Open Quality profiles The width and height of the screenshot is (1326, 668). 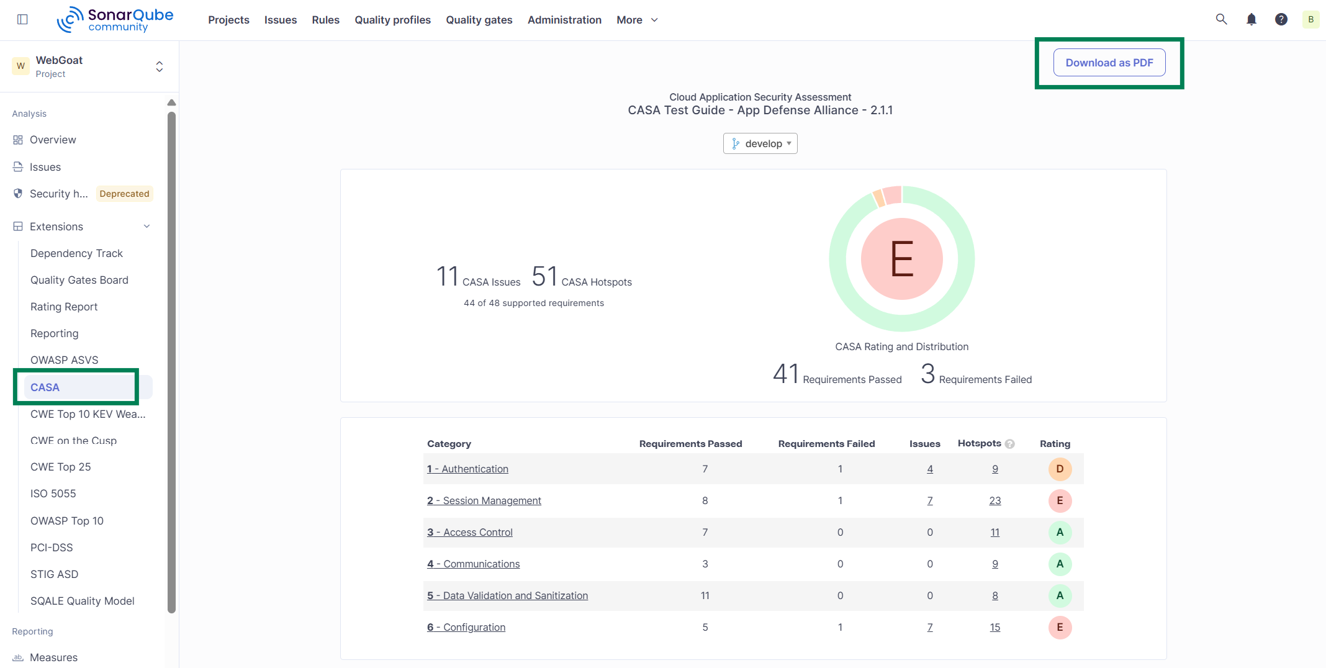pos(393,20)
